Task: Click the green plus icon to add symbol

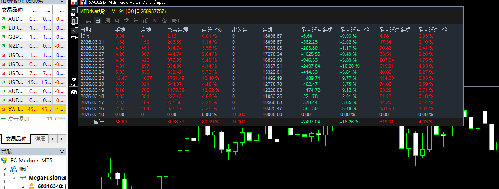Action: click(x=3, y=118)
